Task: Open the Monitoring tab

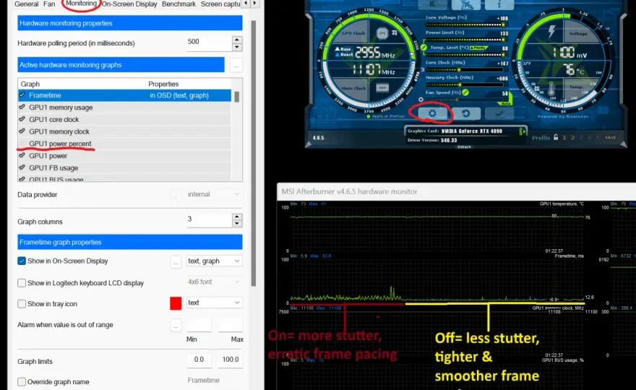Action: (x=81, y=4)
